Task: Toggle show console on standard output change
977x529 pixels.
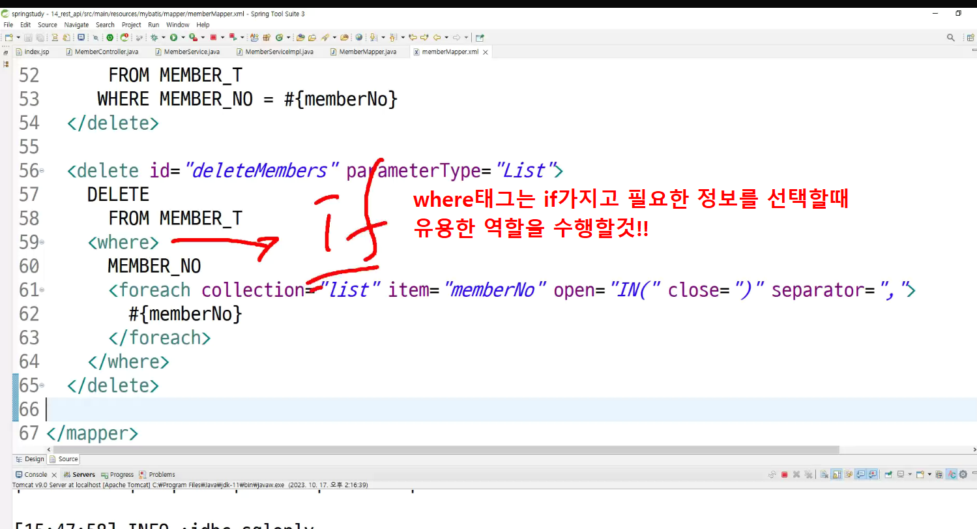Action: (x=860, y=475)
